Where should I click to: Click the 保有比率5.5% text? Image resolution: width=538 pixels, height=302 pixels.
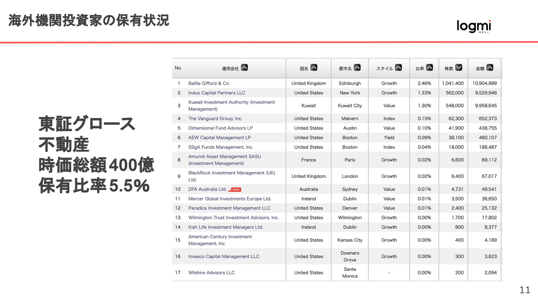(x=95, y=186)
